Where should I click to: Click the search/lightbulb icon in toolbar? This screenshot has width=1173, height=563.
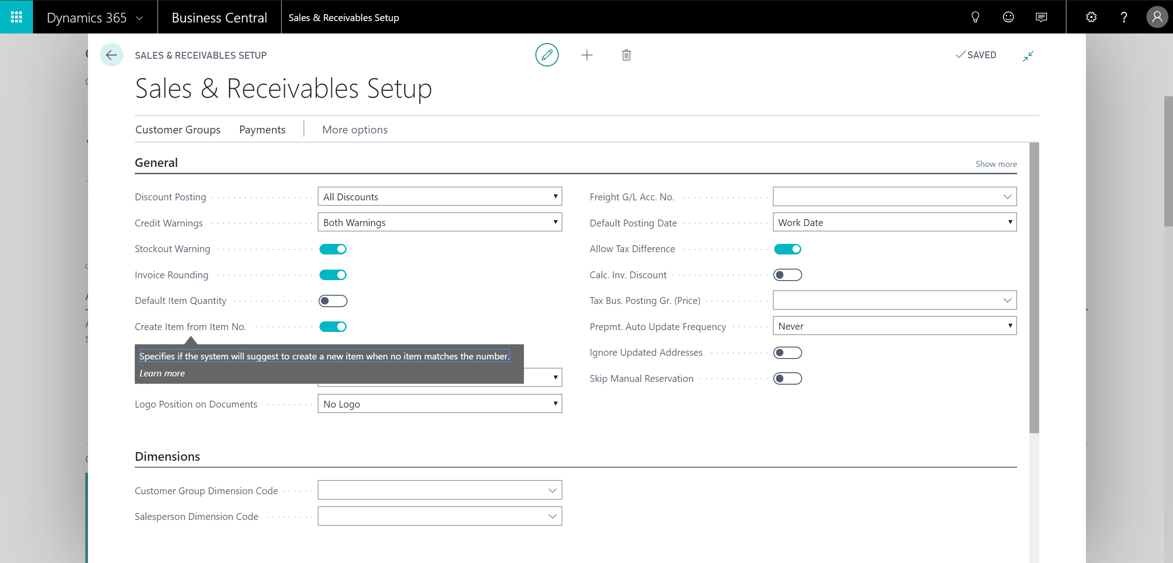click(977, 17)
